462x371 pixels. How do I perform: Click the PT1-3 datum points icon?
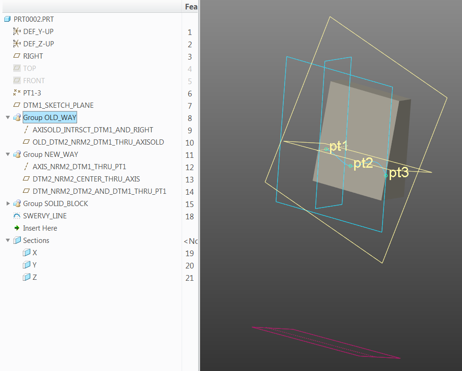pos(17,93)
